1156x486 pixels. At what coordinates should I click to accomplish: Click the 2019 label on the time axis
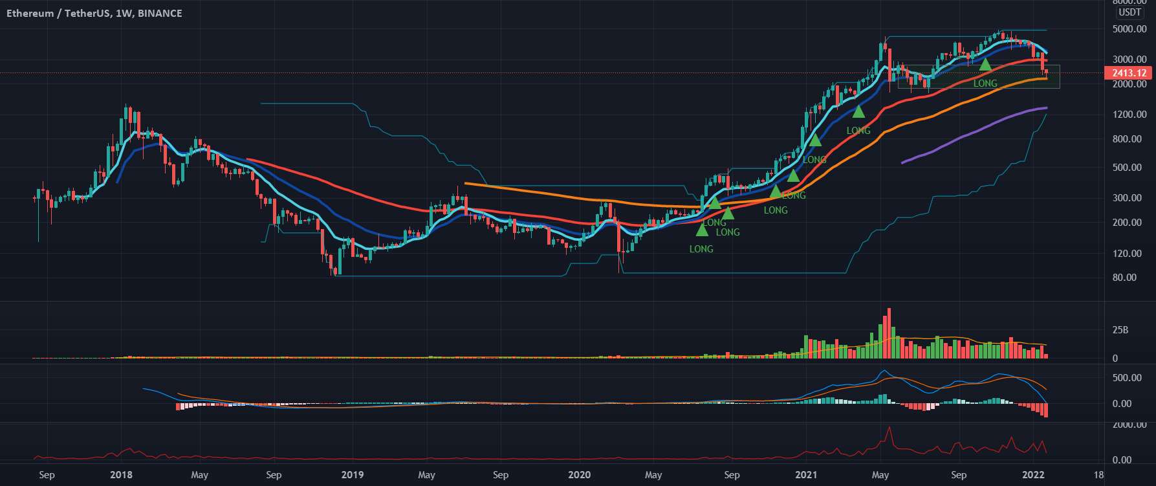coord(352,475)
